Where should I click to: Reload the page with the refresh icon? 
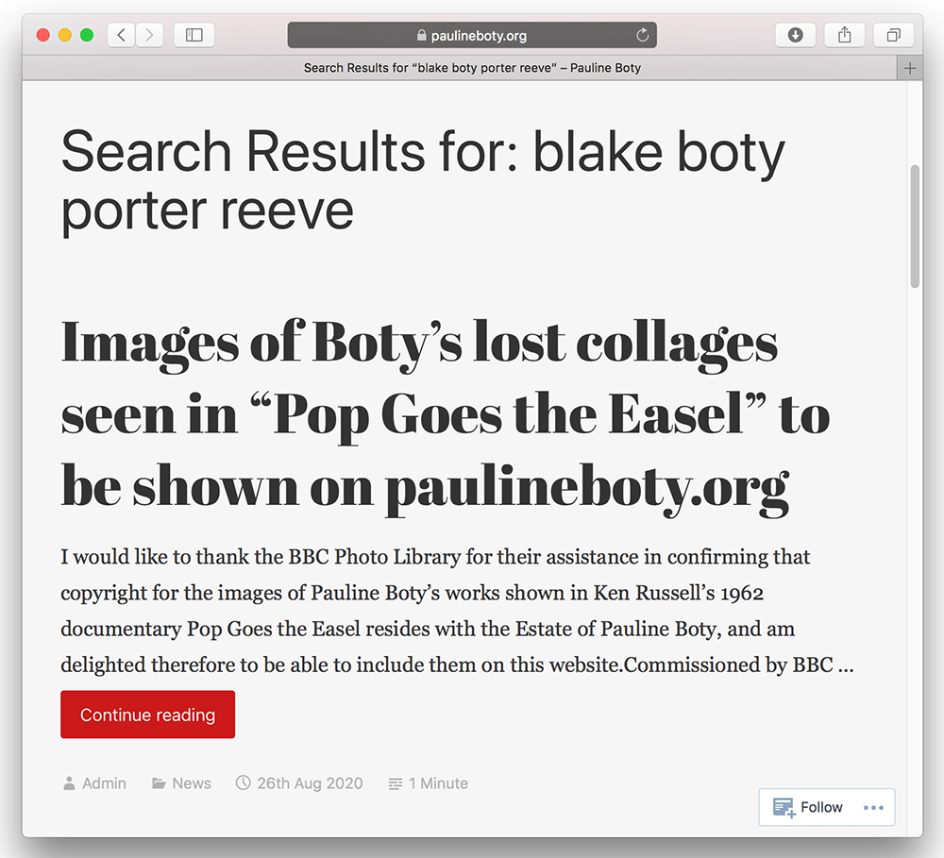tap(643, 36)
